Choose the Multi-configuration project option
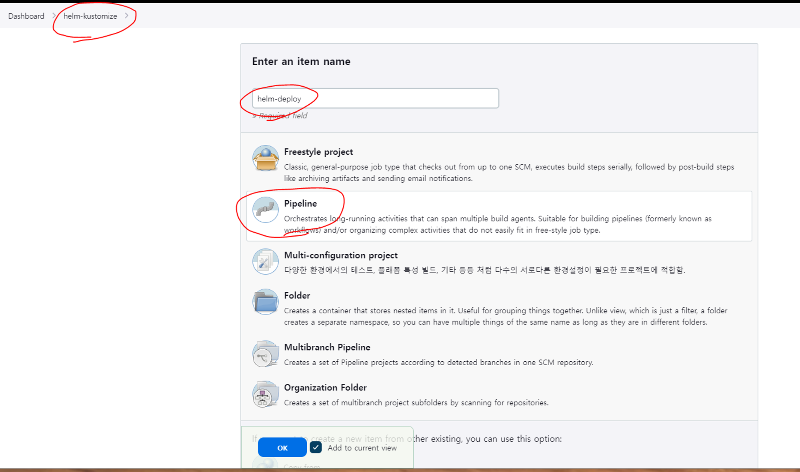 pyautogui.click(x=340, y=255)
